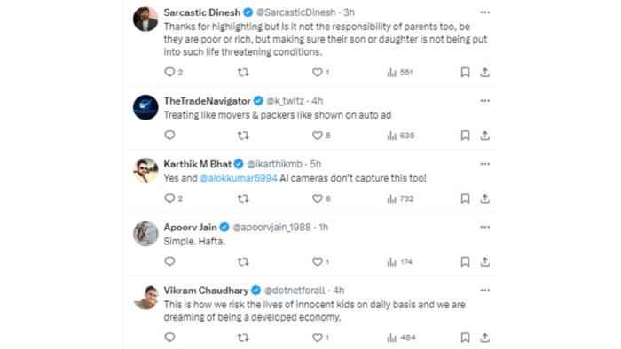
Task: Share TheTradeNavigator's tweet
Action: pos(484,136)
